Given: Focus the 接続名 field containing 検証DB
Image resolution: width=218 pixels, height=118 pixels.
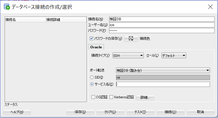Looking at the screenshot, I should pos(162,19).
